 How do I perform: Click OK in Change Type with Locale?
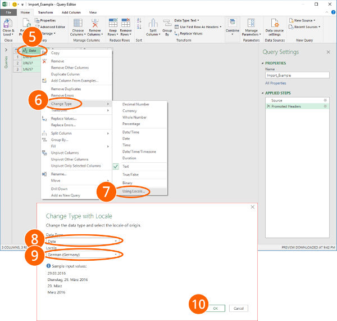pos(216,308)
